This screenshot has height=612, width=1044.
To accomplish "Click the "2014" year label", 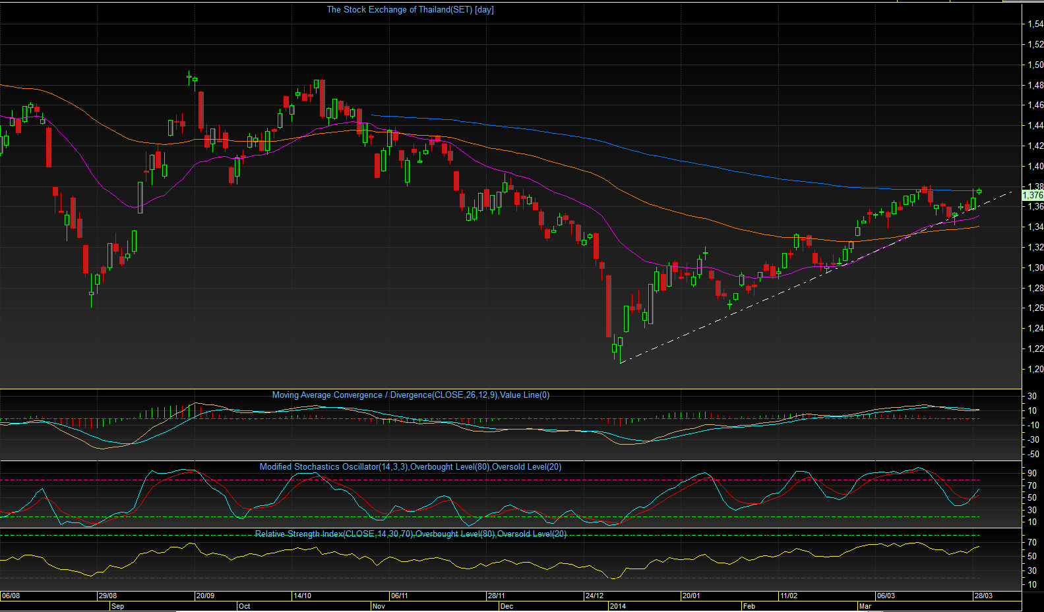I will [618, 606].
